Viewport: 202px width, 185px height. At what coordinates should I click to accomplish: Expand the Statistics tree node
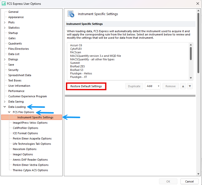pyautogui.click(x=5, y=28)
